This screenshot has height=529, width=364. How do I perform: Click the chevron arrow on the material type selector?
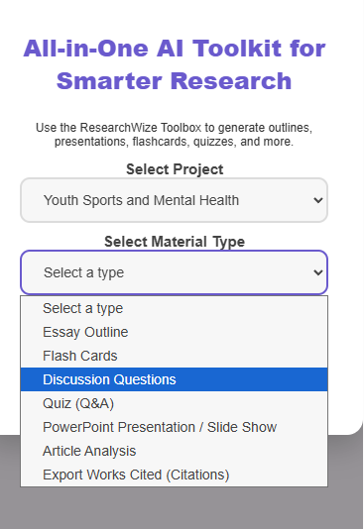(317, 272)
